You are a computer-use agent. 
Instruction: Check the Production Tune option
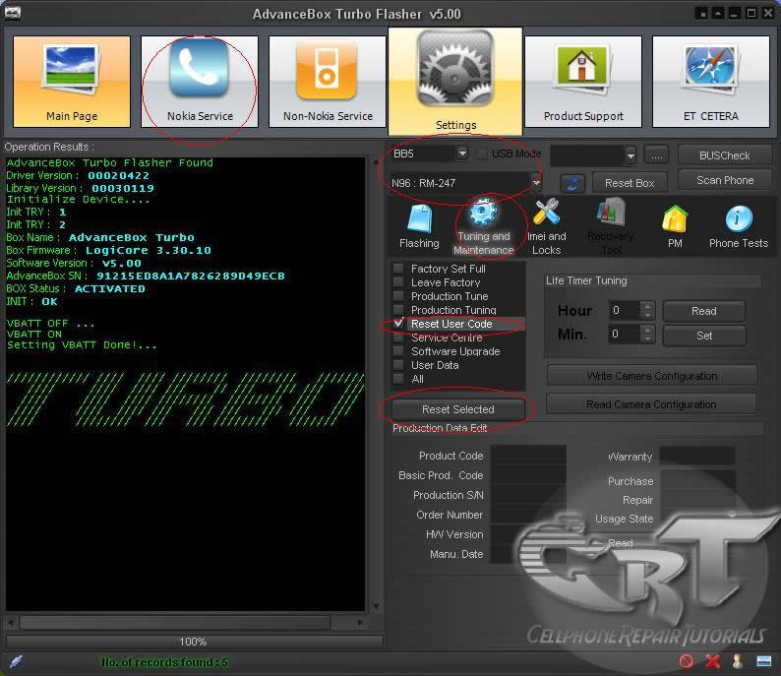click(398, 296)
